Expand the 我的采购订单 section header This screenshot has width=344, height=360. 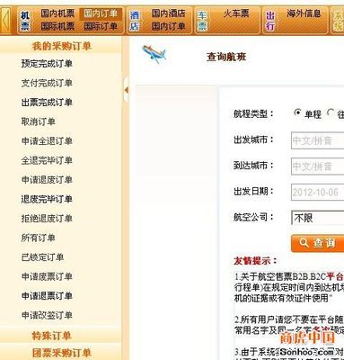point(61,46)
